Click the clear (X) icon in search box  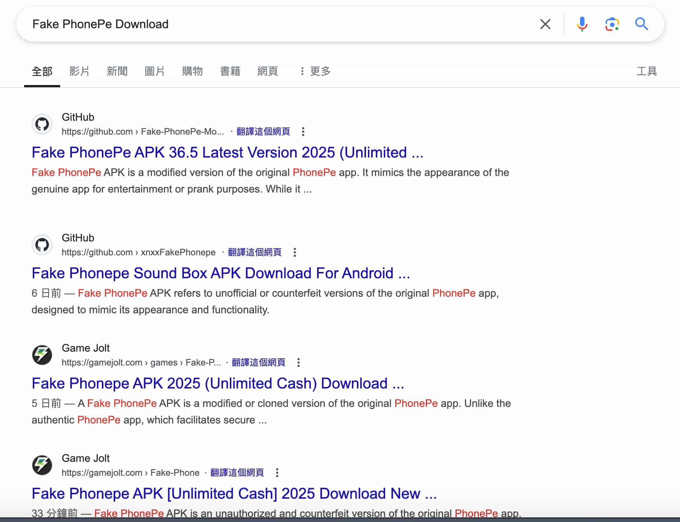[545, 24]
